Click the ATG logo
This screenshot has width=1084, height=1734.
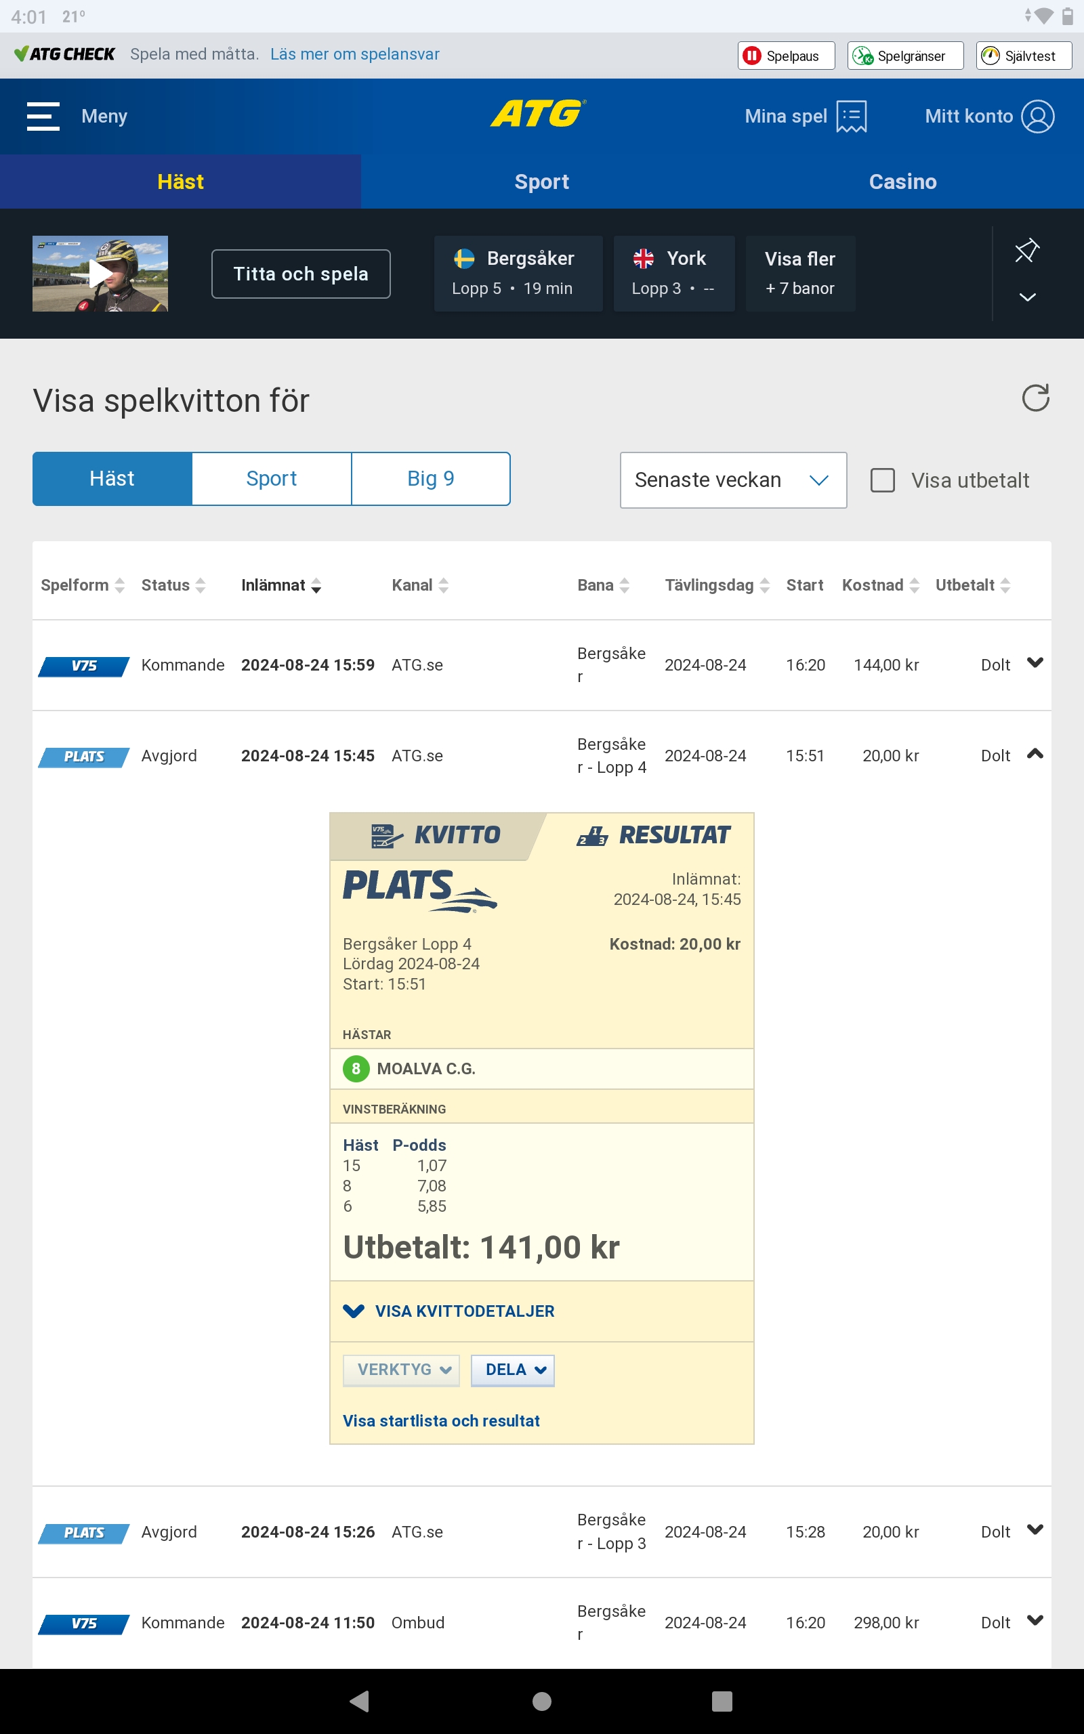pyautogui.click(x=538, y=114)
